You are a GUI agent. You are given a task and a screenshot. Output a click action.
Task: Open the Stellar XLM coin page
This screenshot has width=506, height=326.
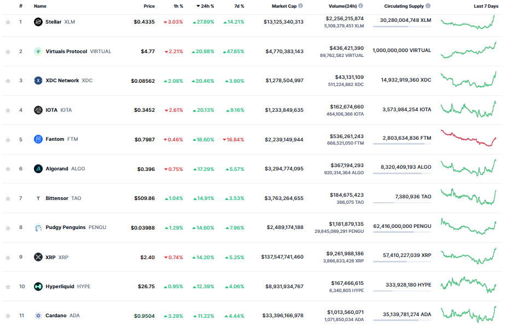point(60,22)
